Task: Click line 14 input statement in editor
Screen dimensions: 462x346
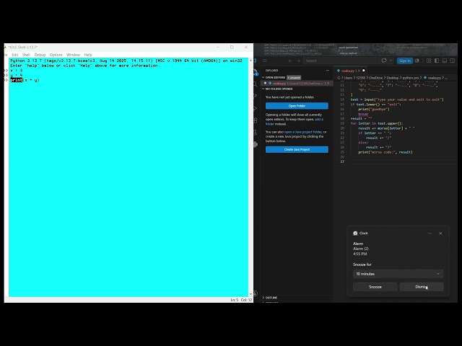Action: [397, 99]
